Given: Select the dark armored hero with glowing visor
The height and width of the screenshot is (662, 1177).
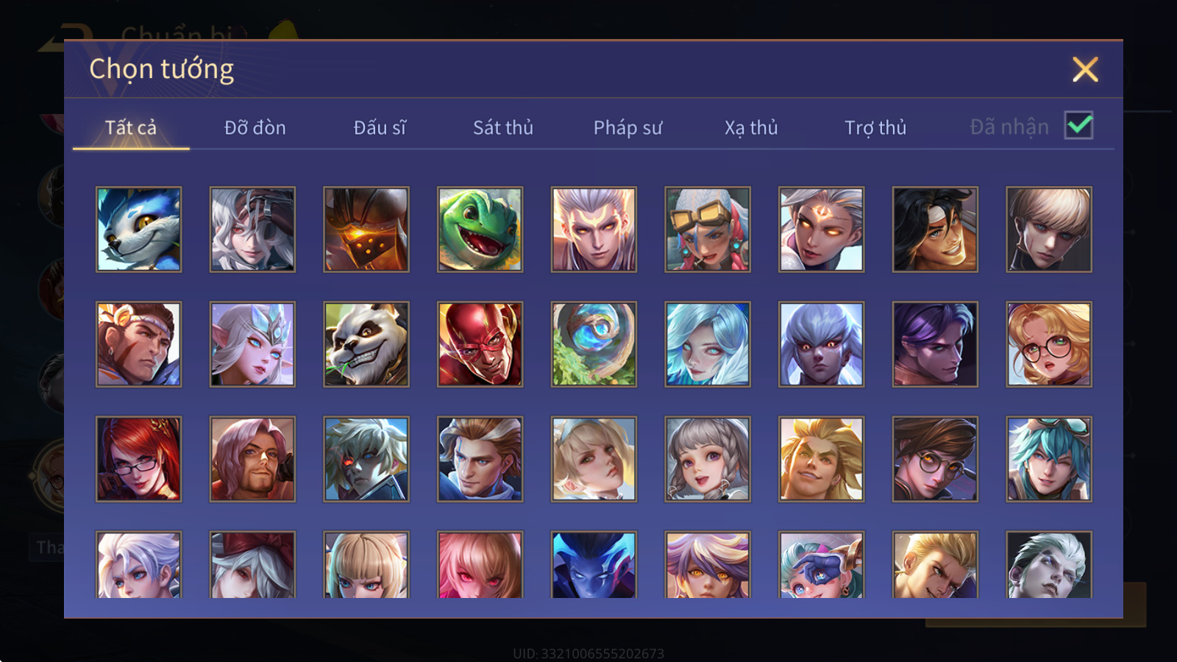Looking at the screenshot, I should click(x=366, y=229).
